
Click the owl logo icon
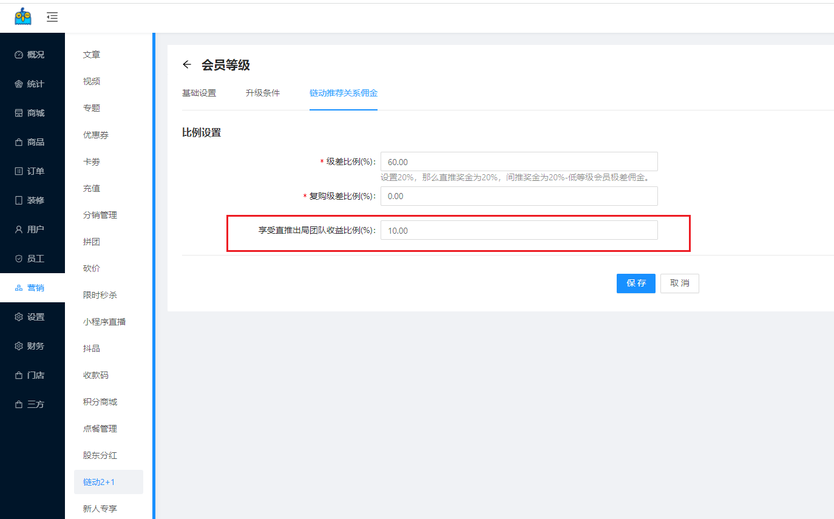23,16
